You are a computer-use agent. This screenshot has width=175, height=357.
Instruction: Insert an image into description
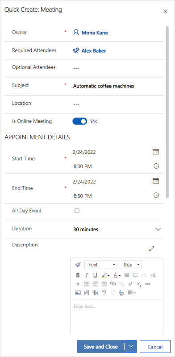78,293
